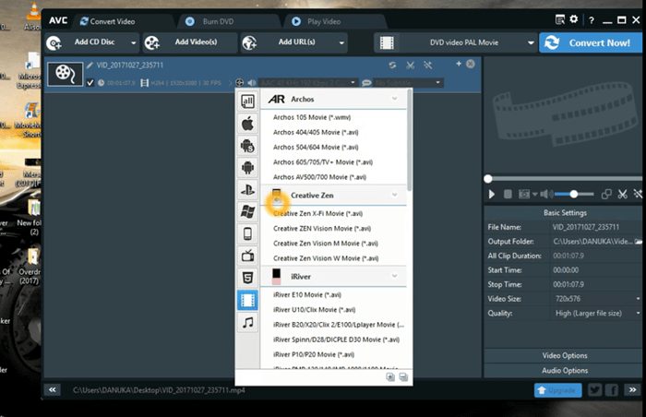Select iRiver E10 Movie (*.avi)

click(x=307, y=294)
